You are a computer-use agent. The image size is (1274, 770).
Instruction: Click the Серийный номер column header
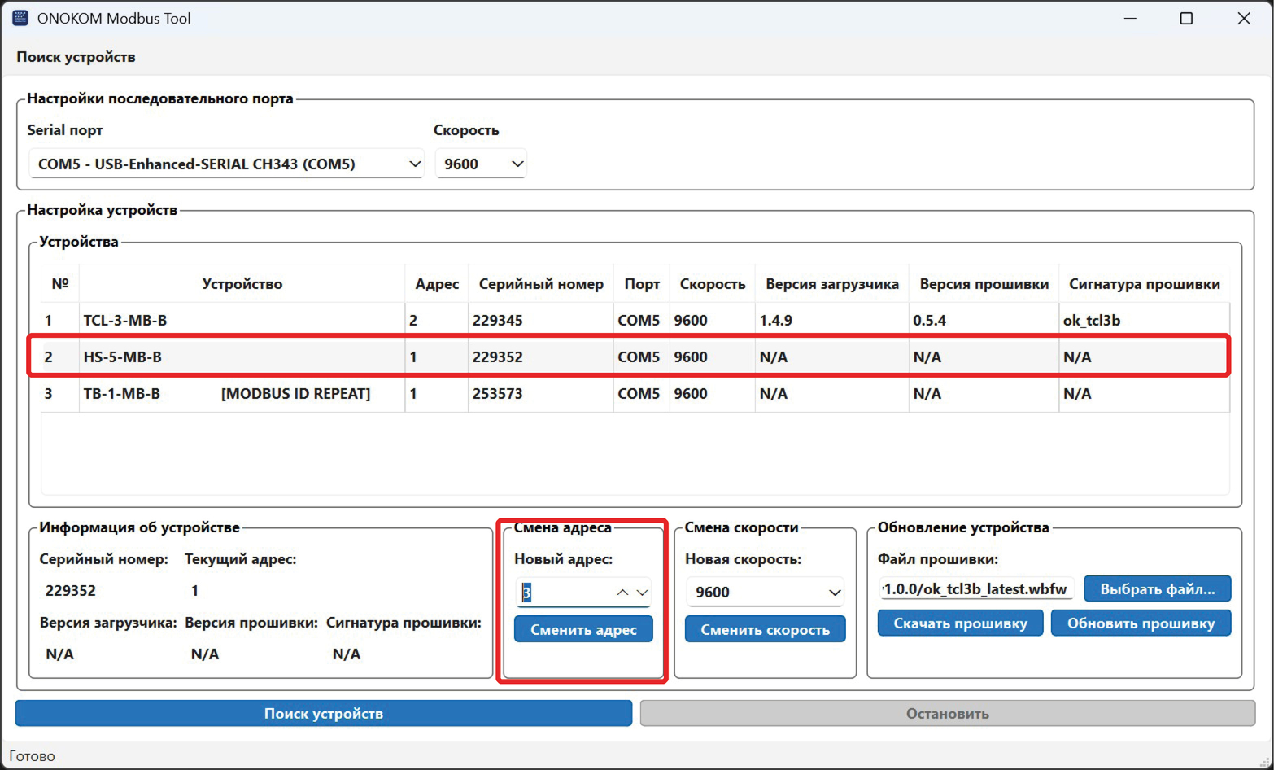point(541,284)
